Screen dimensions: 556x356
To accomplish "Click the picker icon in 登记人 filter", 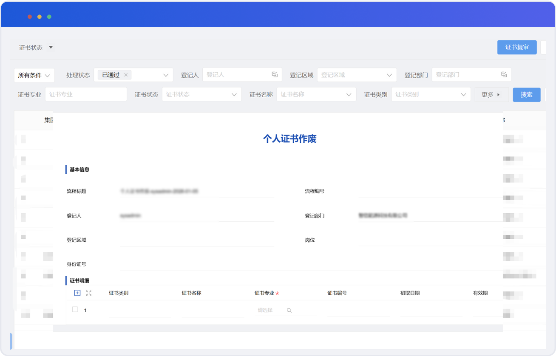I will 275,74.
